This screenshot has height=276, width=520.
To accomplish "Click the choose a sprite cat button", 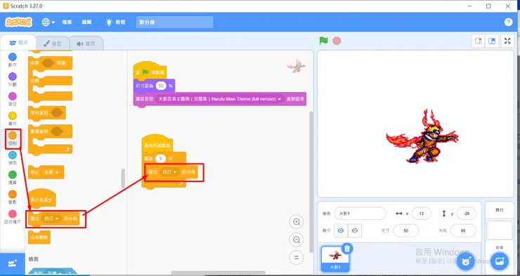I will click(466, 261).
